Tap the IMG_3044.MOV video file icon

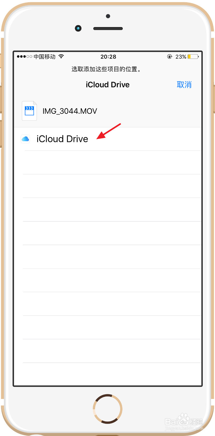[29, 111]
